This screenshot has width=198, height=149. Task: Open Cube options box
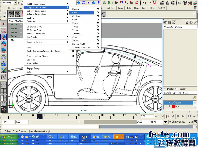point(98,12)
